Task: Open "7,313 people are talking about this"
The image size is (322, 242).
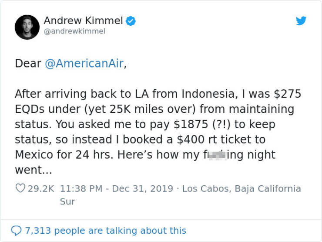Action: pos(105,230)
